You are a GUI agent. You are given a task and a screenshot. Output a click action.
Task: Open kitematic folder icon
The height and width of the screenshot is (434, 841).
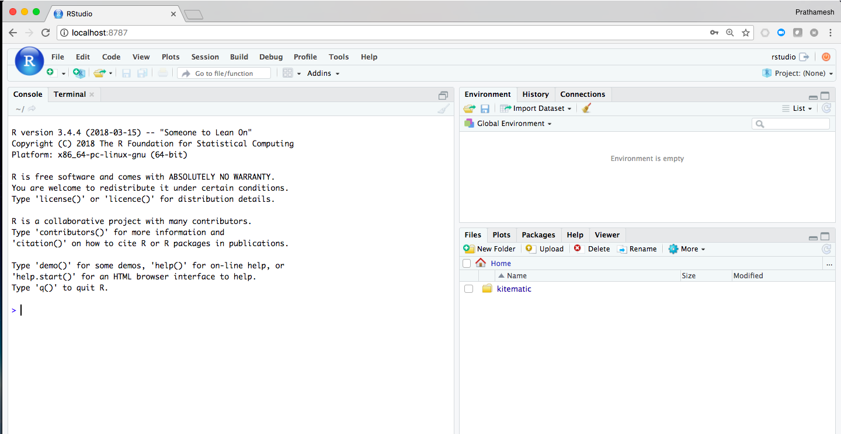coord(487,289)
